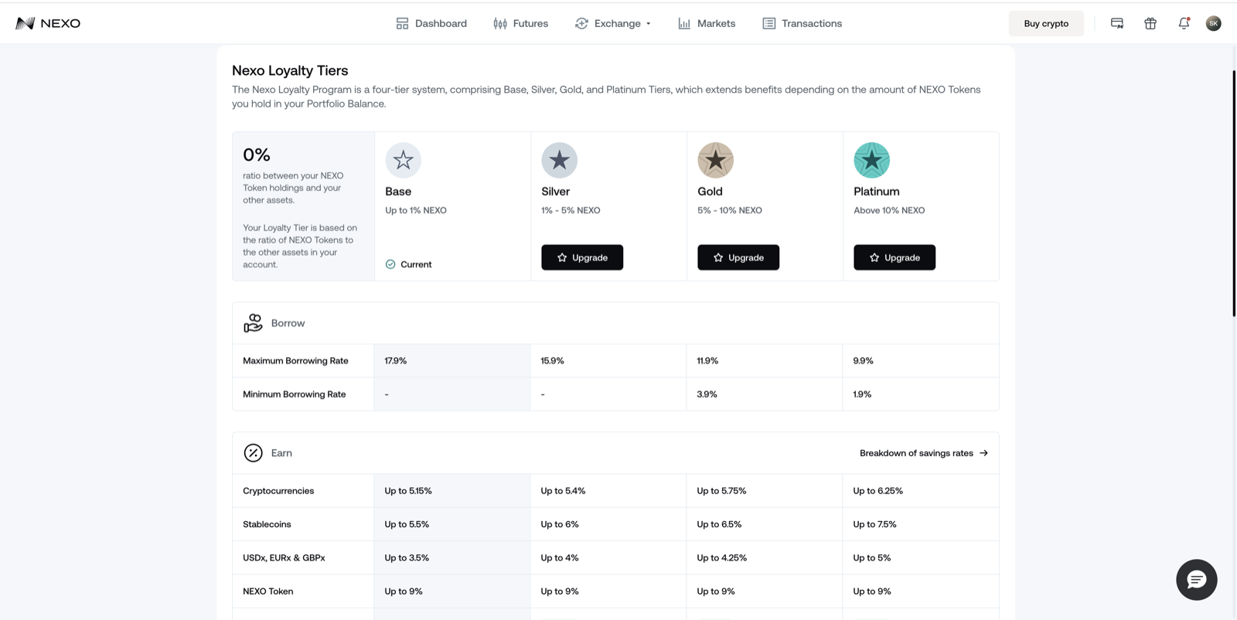Select the 15.9% Silver borrowing rate
Viewport: 1237px width, 620px height.
coord(552,361)
